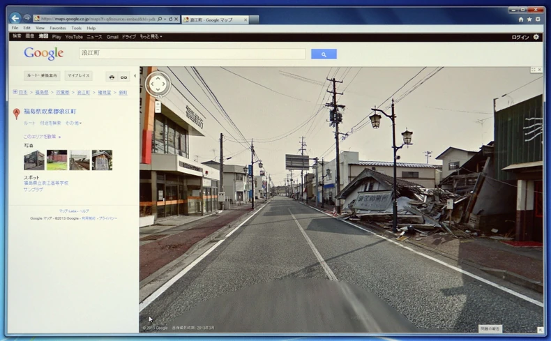Click the link icon beside the printer
Image resolution: width=551 pixels, height=341 pixels.
click(123, 77)
